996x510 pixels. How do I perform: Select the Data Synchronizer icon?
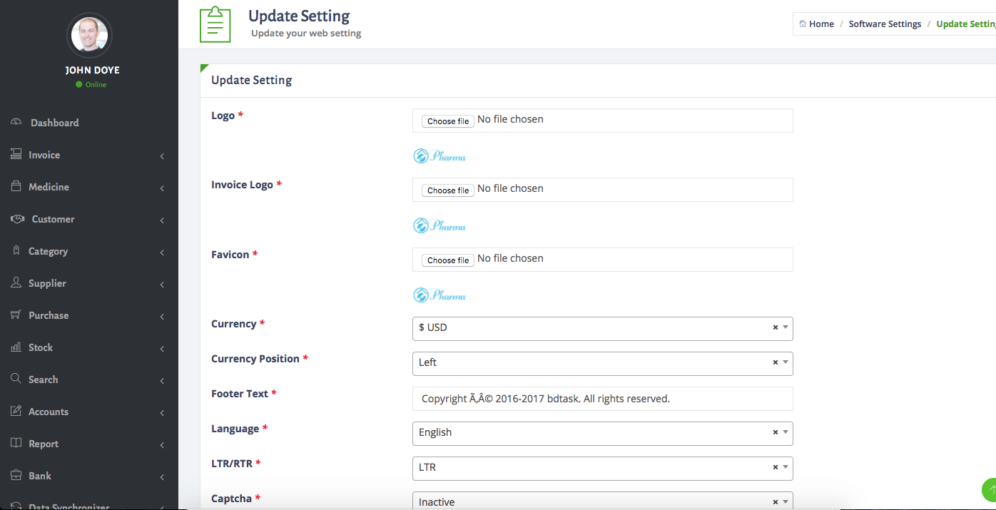point(16,505)
